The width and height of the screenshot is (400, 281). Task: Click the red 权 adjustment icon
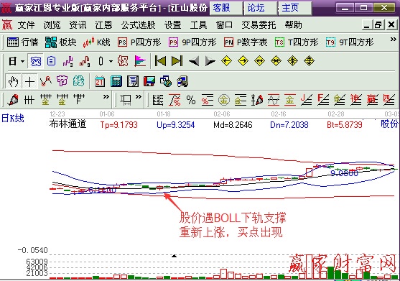point(123,61)
